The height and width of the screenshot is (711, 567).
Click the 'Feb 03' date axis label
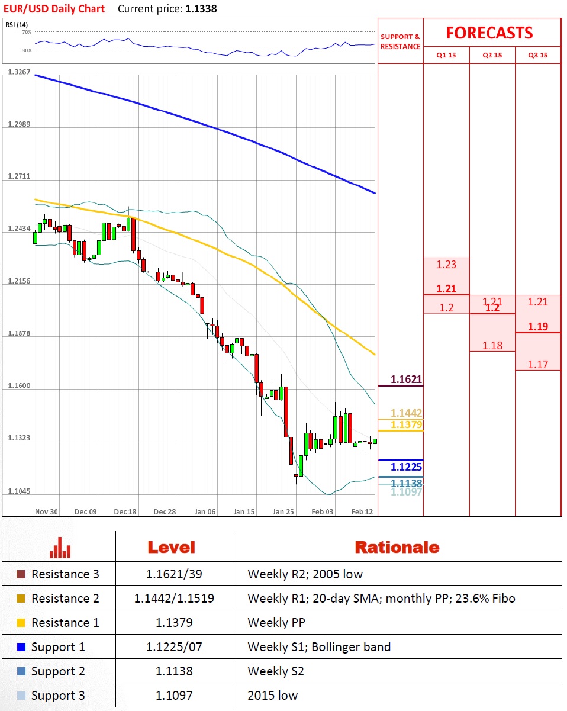pyautogui.click(x=323, y=511)
